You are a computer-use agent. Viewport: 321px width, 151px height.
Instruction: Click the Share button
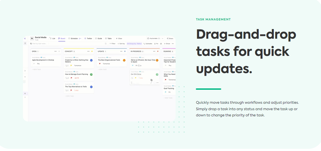170,38
